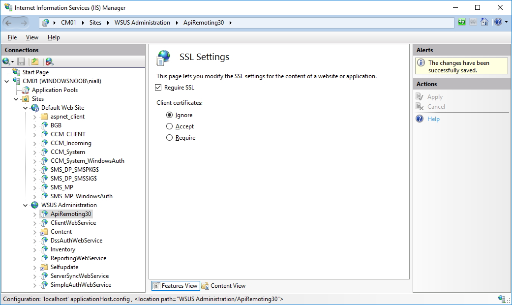Open the File menu
This screenshot has width=512, height=305.
point(12,37)
